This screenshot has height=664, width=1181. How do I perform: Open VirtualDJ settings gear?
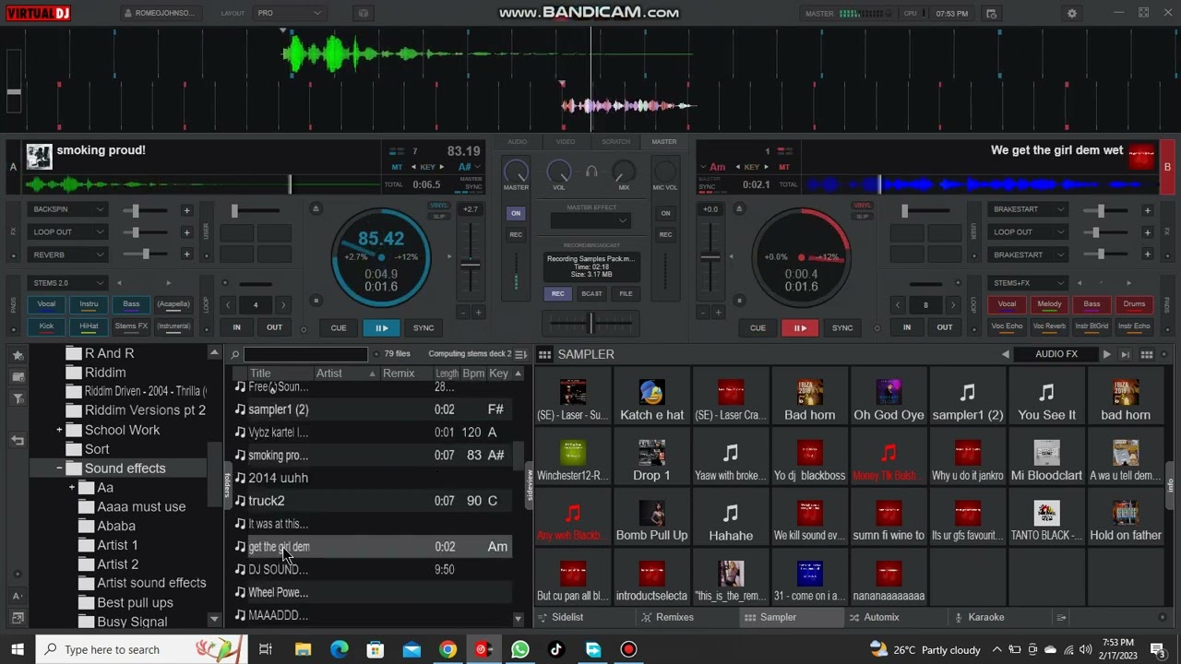1071,14
